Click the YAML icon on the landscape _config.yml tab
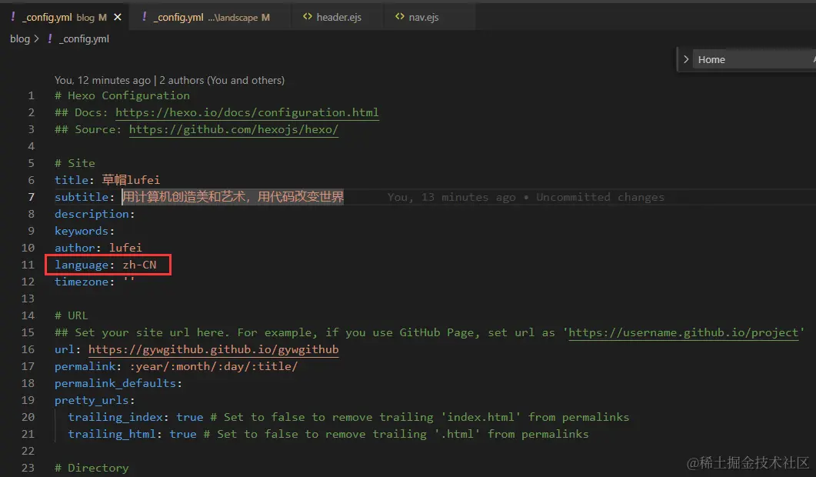Viewport: 816px width, 477px height. pyautogui.click(x=143, y=17)
